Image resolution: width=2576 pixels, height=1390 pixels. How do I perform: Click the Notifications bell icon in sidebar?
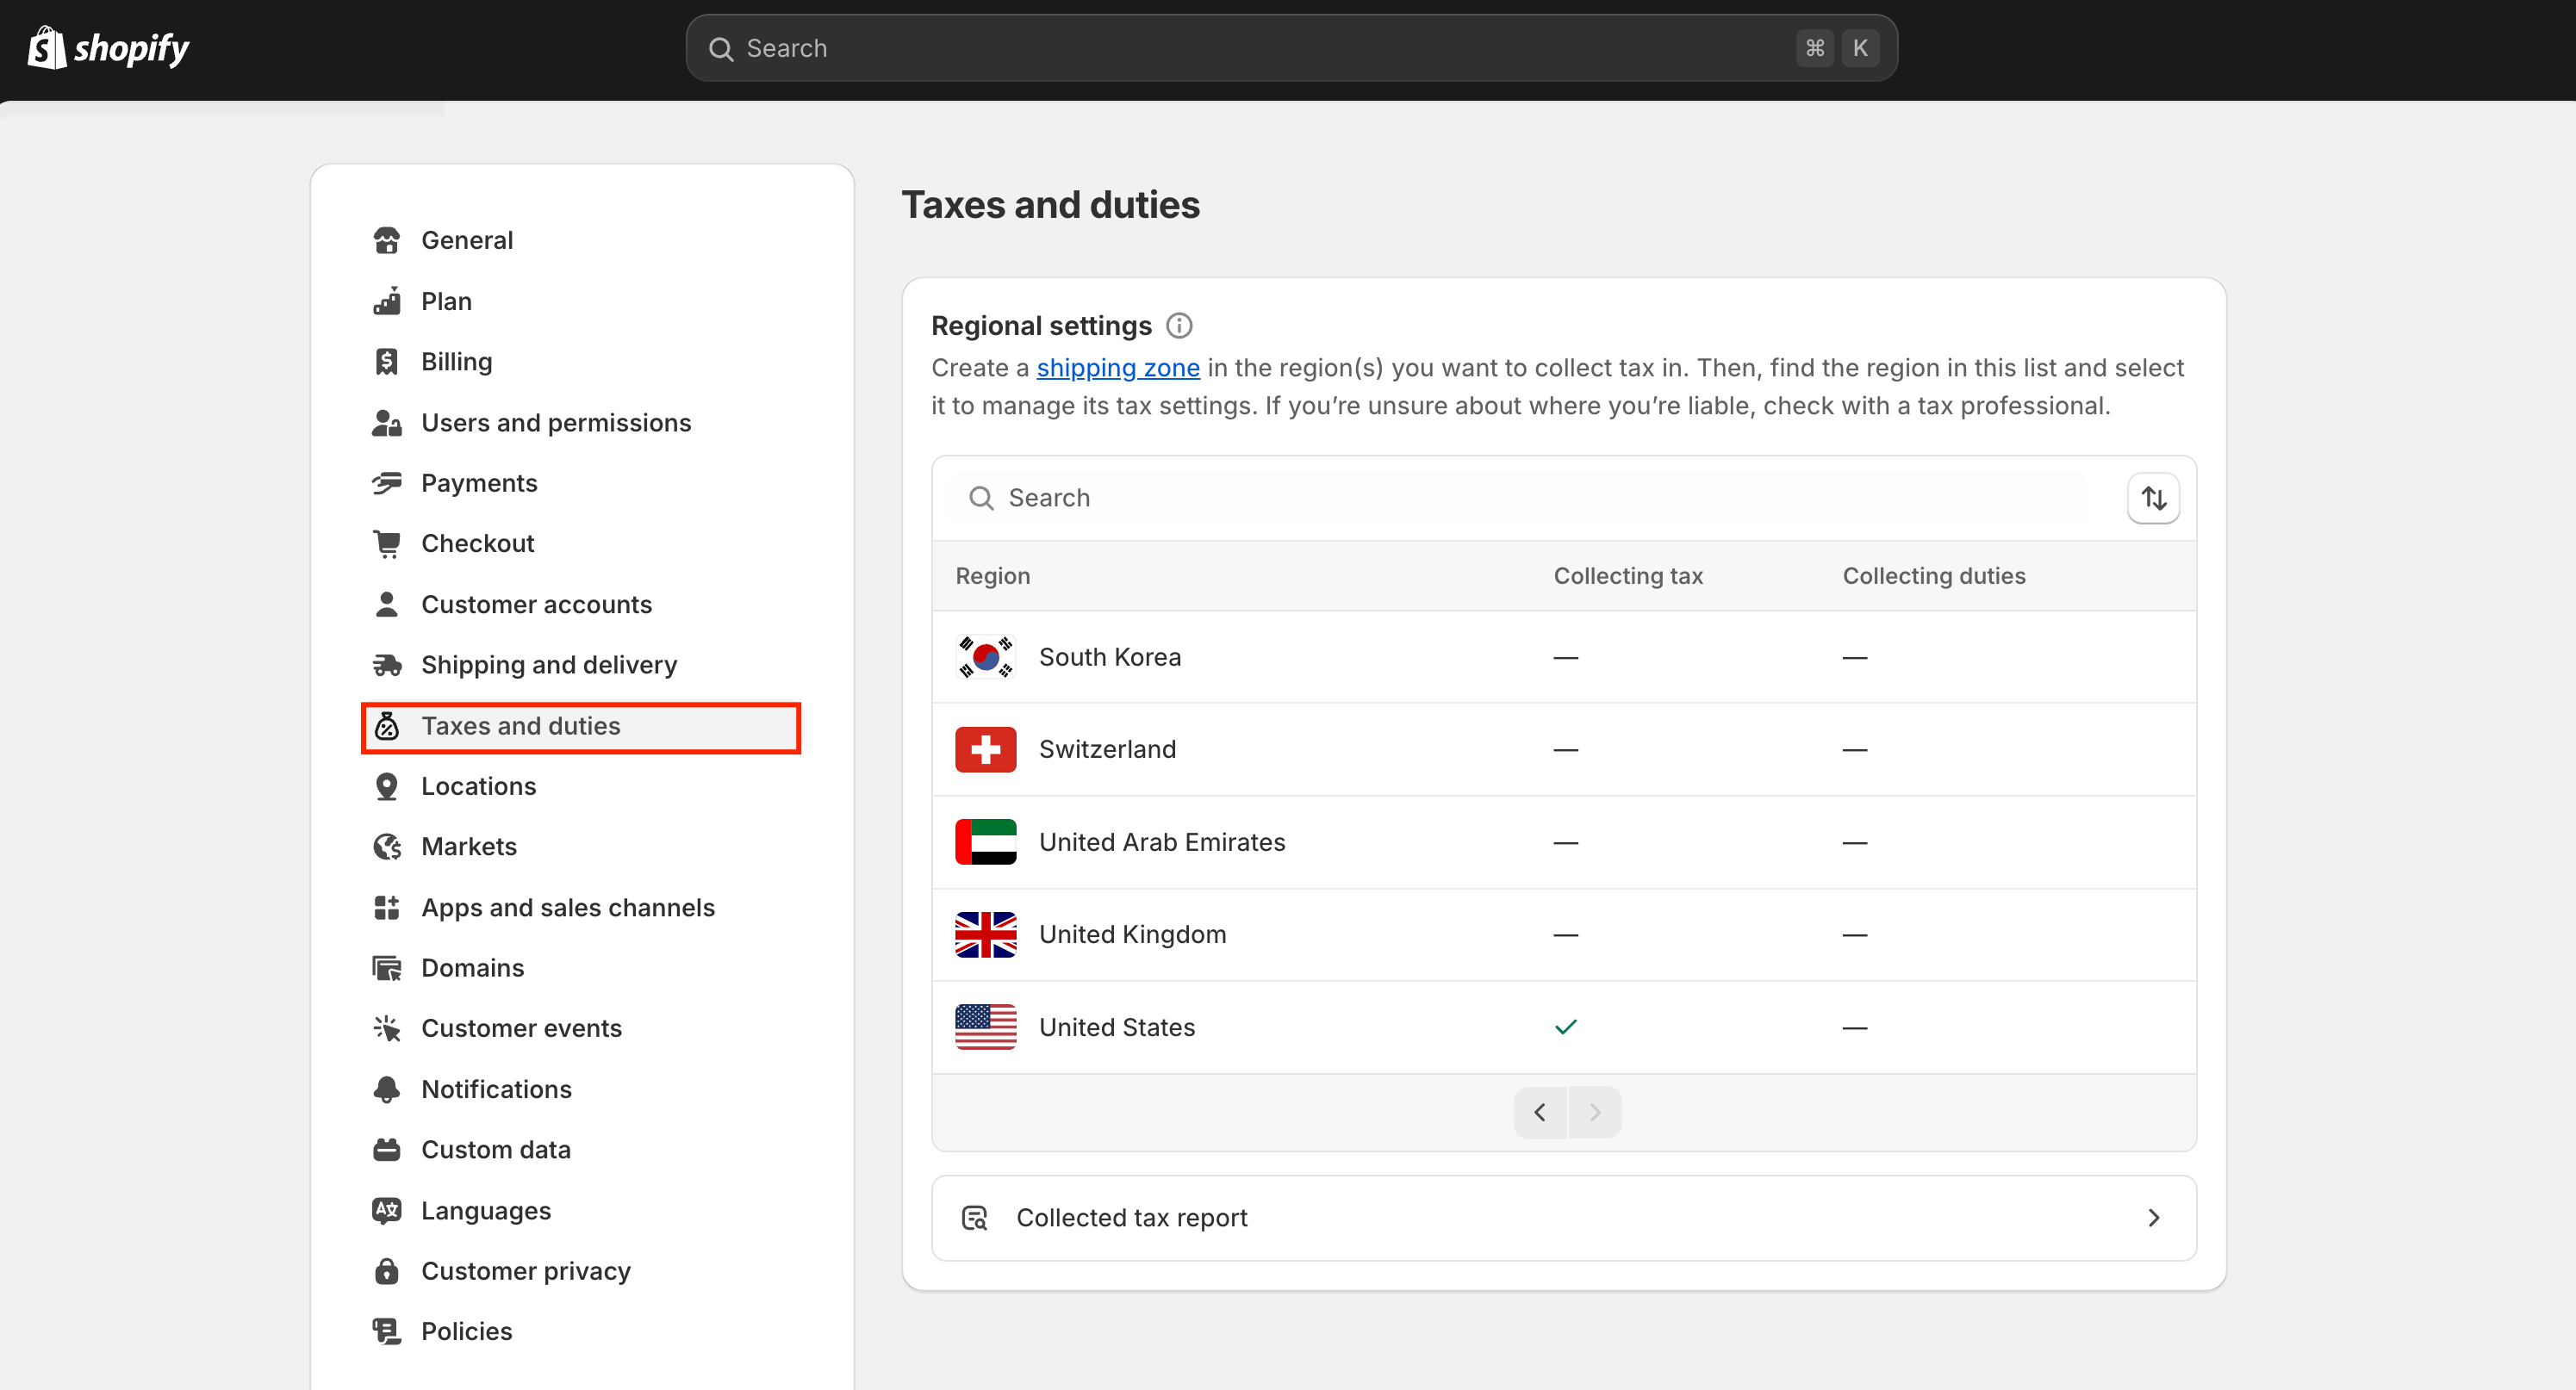pos(387,1089)
